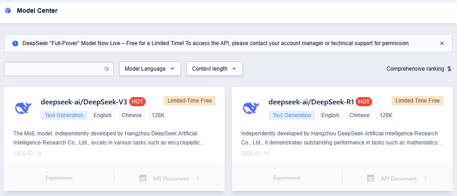The height and width of the screenshot is (196, 457).
Task: Click the DeepSeek-R1 whale logo
Action: tap(251, 108)
